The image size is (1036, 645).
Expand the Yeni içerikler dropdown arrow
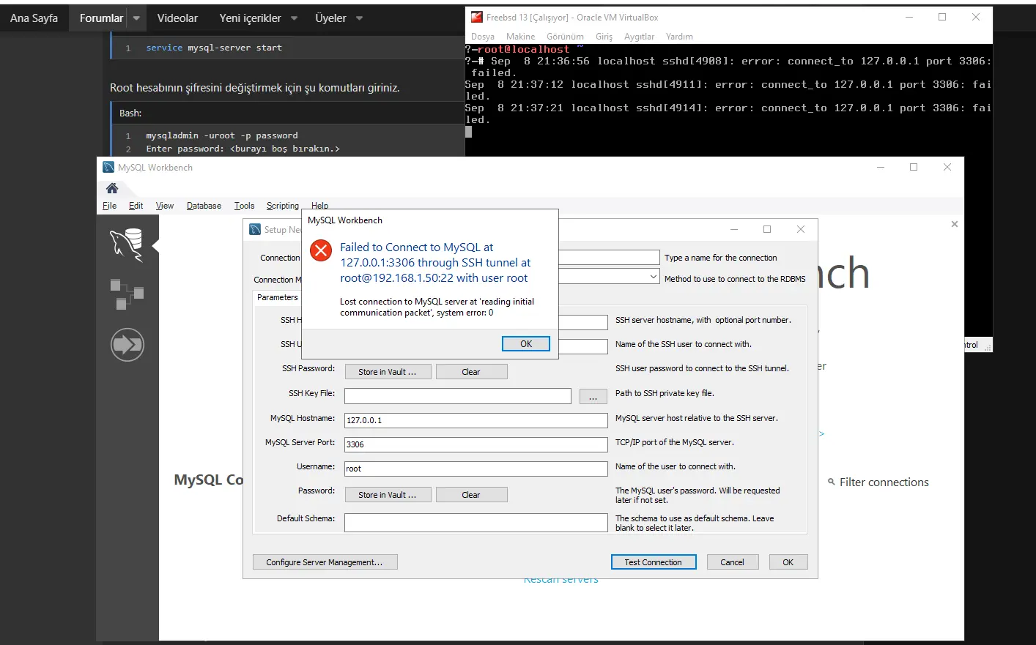click(x=294, y=18)
